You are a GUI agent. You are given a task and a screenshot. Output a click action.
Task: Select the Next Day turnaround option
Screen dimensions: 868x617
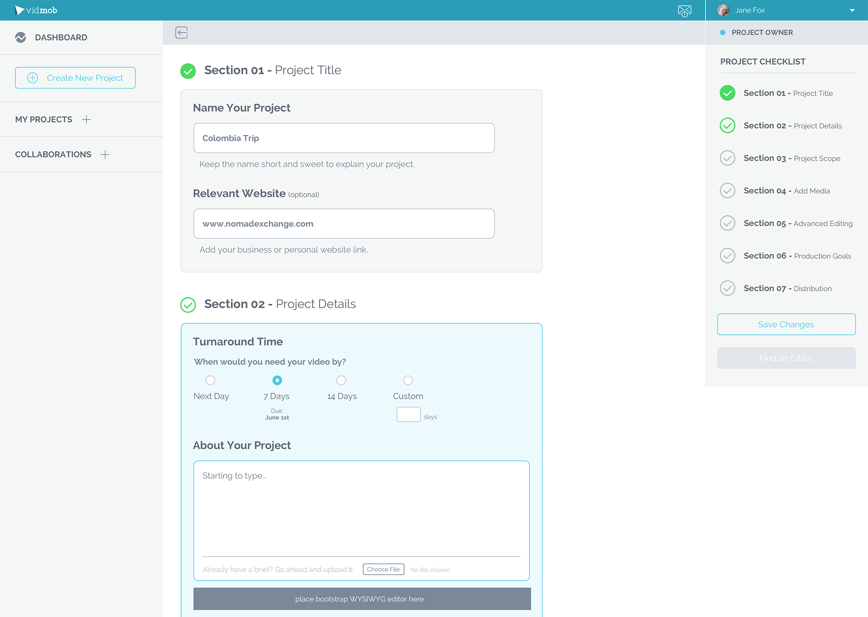[x=210, y=380]
